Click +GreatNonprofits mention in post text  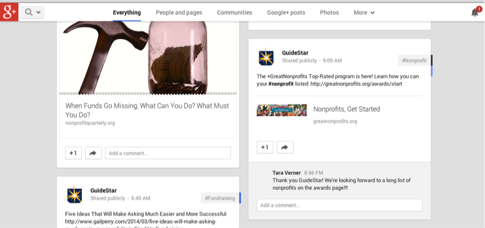[x=287, y=76]
